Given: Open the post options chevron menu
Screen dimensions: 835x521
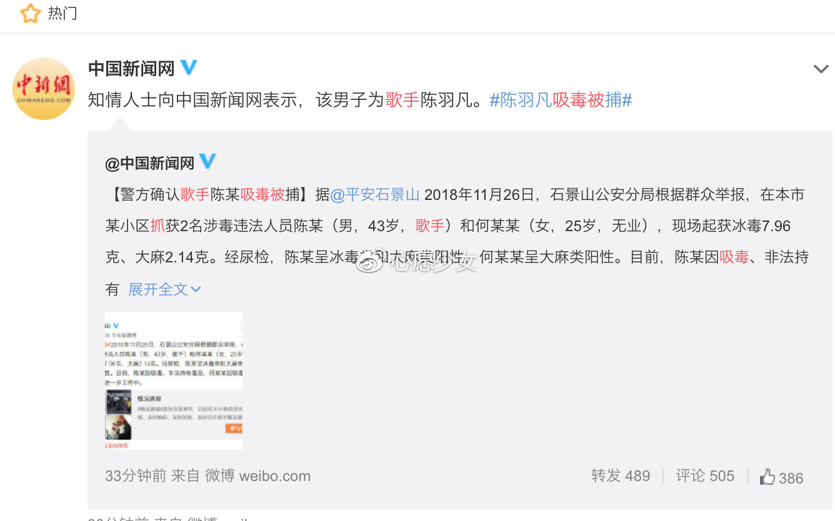Looking at the screenshot, I should click(821, 69).
